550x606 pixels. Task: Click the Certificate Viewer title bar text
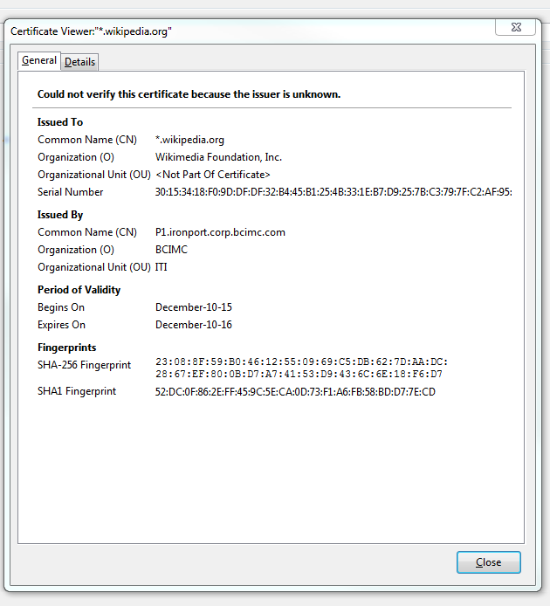(91, 31)
